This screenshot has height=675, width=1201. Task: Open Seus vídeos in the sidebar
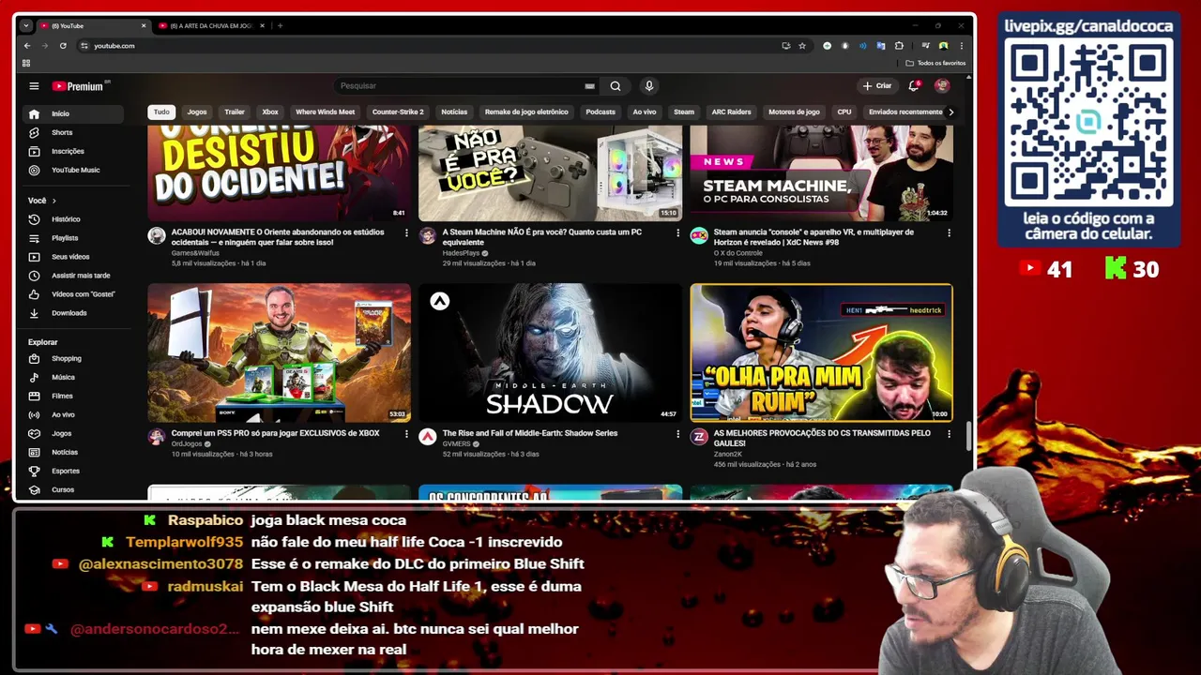(74, 257)
